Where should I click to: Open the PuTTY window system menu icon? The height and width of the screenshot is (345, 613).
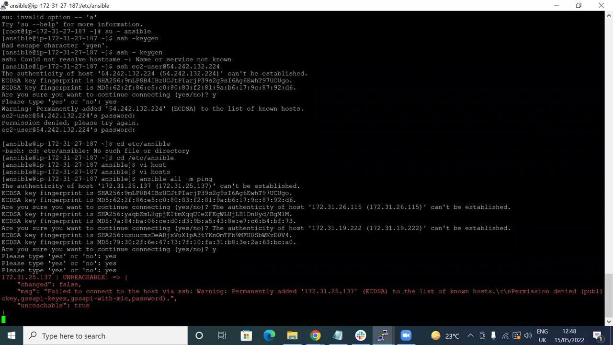4,5
